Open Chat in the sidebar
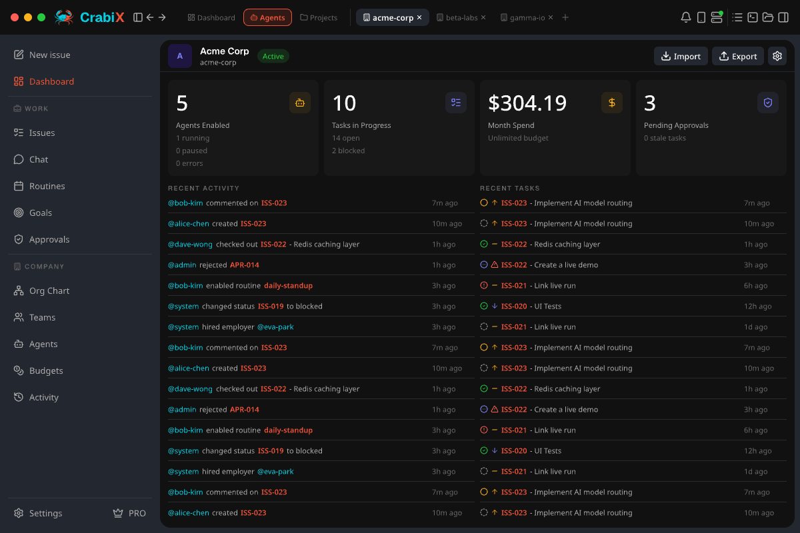The width and height of the screenshot is (800, 533). (x=80, y=159)
